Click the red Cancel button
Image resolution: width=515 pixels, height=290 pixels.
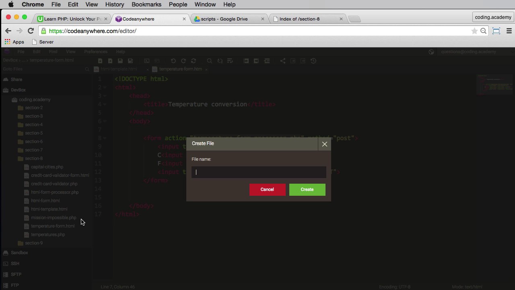pos(267,189)
